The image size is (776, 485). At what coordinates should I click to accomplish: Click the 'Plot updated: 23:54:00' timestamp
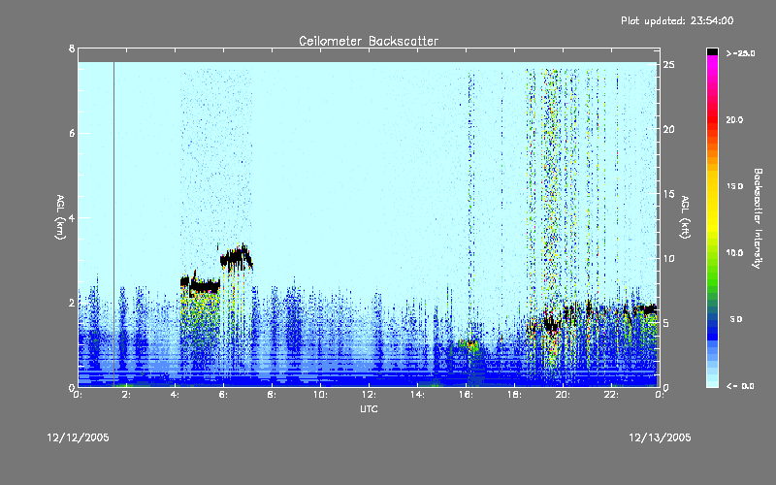(x=677, y=20)
